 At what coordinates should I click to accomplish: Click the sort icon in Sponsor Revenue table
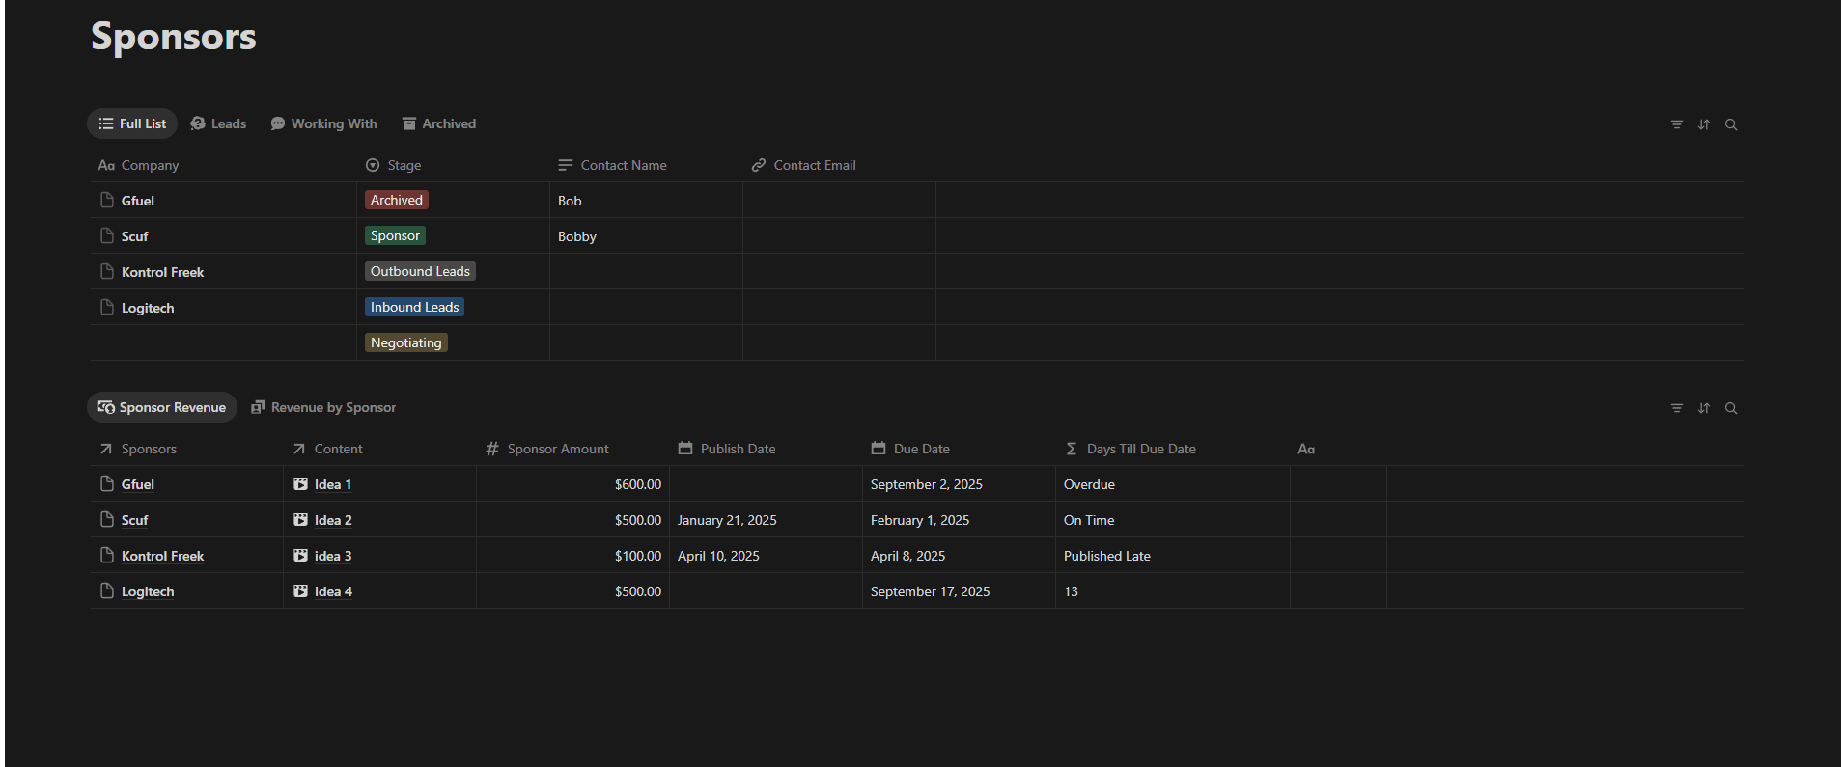1704,408
